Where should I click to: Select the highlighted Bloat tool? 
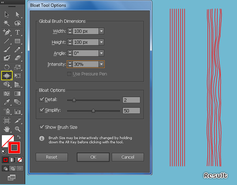(x=7, y=76)
